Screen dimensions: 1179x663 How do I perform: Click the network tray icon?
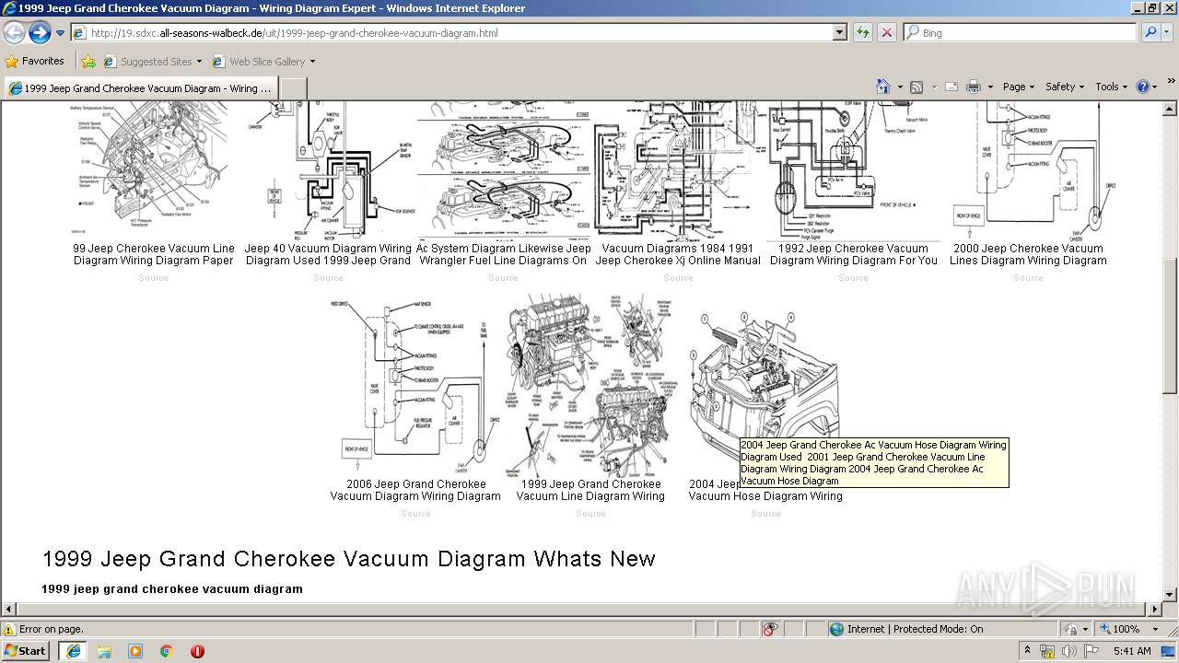pyautogui.click(x=1048, y=651)
